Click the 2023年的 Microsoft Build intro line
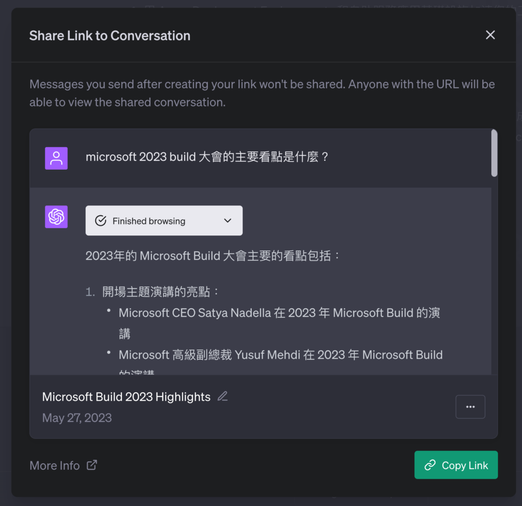This screenshot has width=522, height=506. coord(213,256)
